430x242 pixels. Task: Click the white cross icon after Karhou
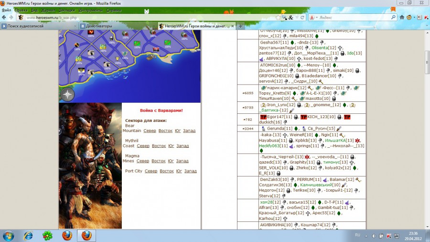click(285, 219)
